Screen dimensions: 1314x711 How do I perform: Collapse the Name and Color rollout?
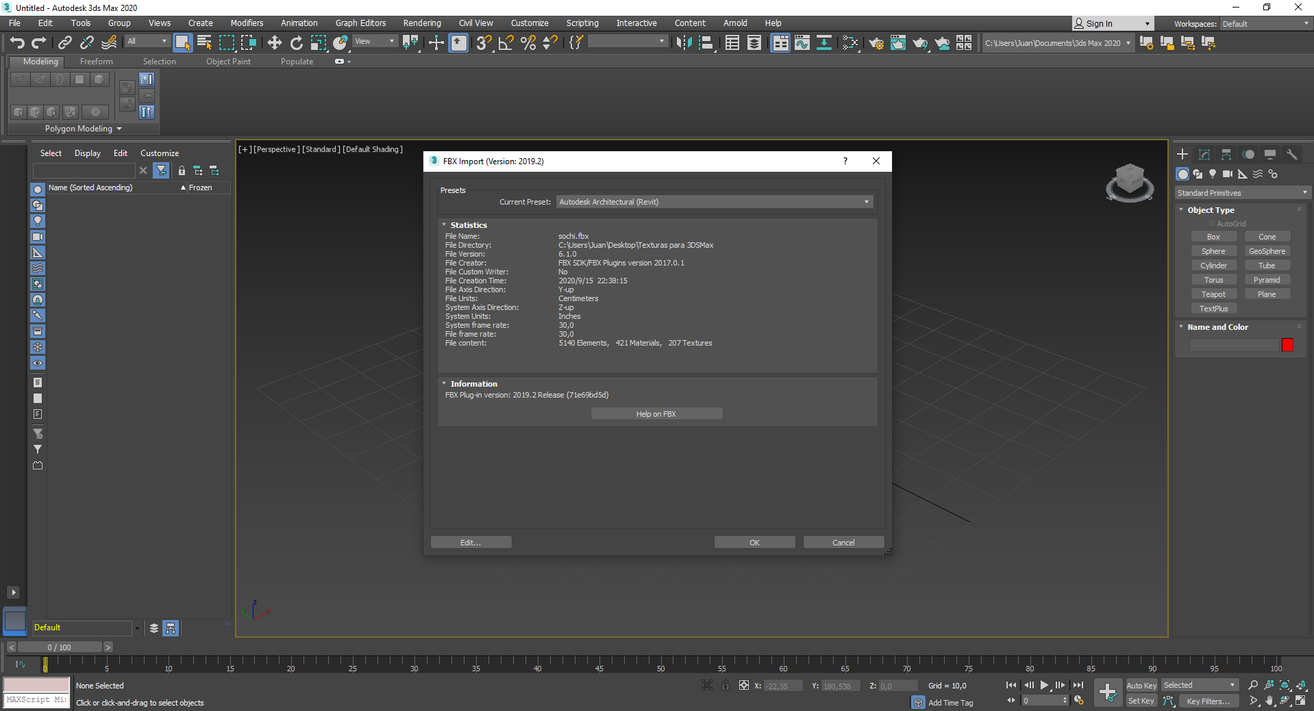click(1181, 327)
